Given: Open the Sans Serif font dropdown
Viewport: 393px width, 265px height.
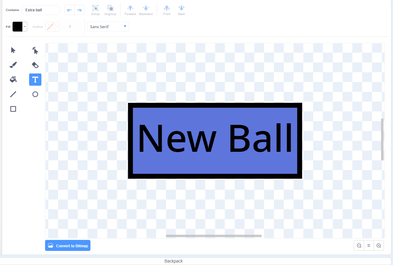Looking at the screenshot, I should pyautogui.click(x=108, y=27).
